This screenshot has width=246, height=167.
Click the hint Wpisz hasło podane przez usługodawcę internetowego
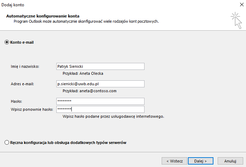pyautogui.click(x=113, y=117)
